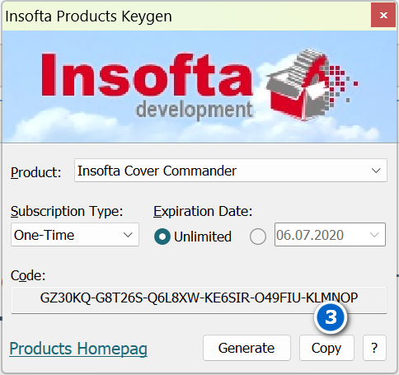Click the window title bar text
The image size is (399, 375).
pyautogui.click(x=88, y=16)
